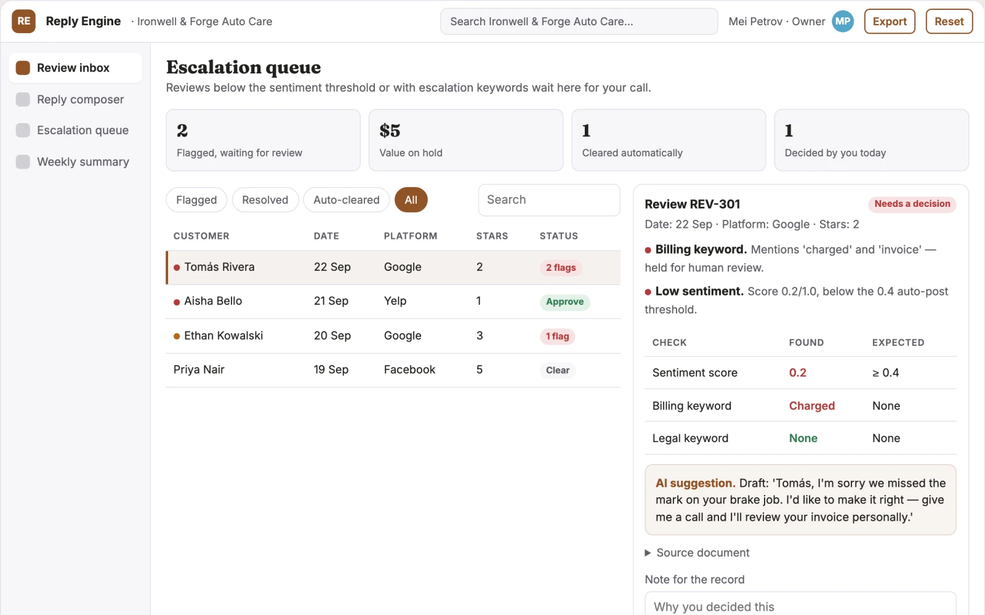Click the Export button

pos(890,22)
